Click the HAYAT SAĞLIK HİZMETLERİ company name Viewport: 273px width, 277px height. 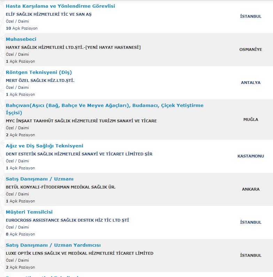(x=73, y=47)
